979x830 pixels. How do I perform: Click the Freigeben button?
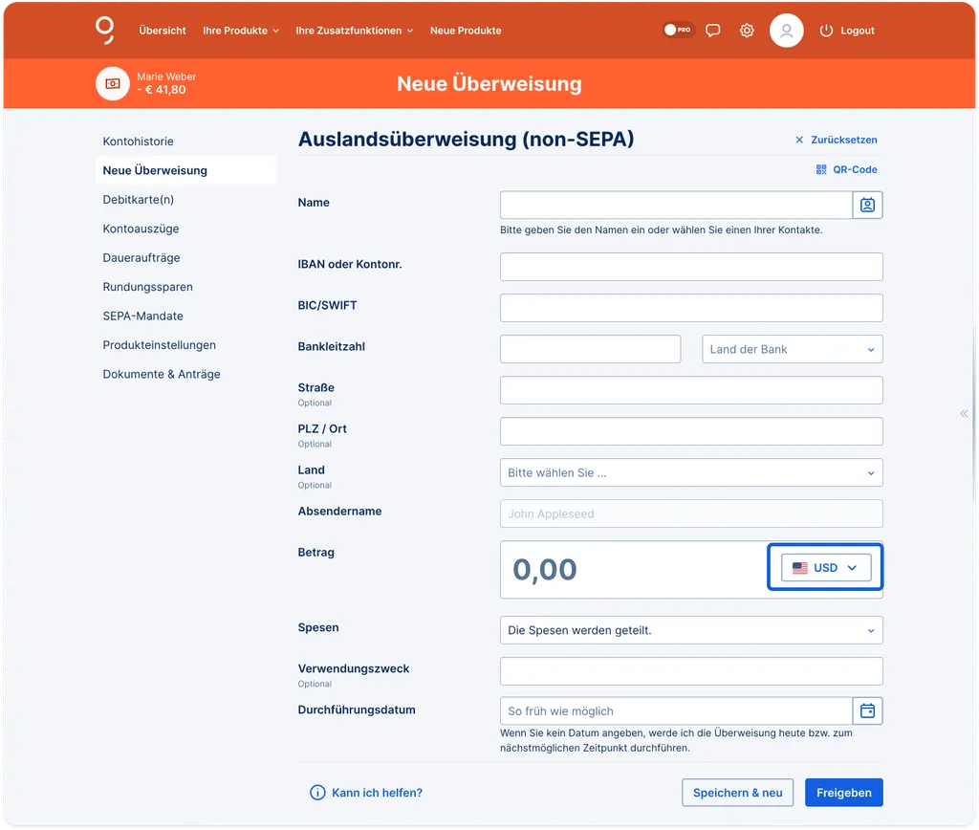click(843, 793)
